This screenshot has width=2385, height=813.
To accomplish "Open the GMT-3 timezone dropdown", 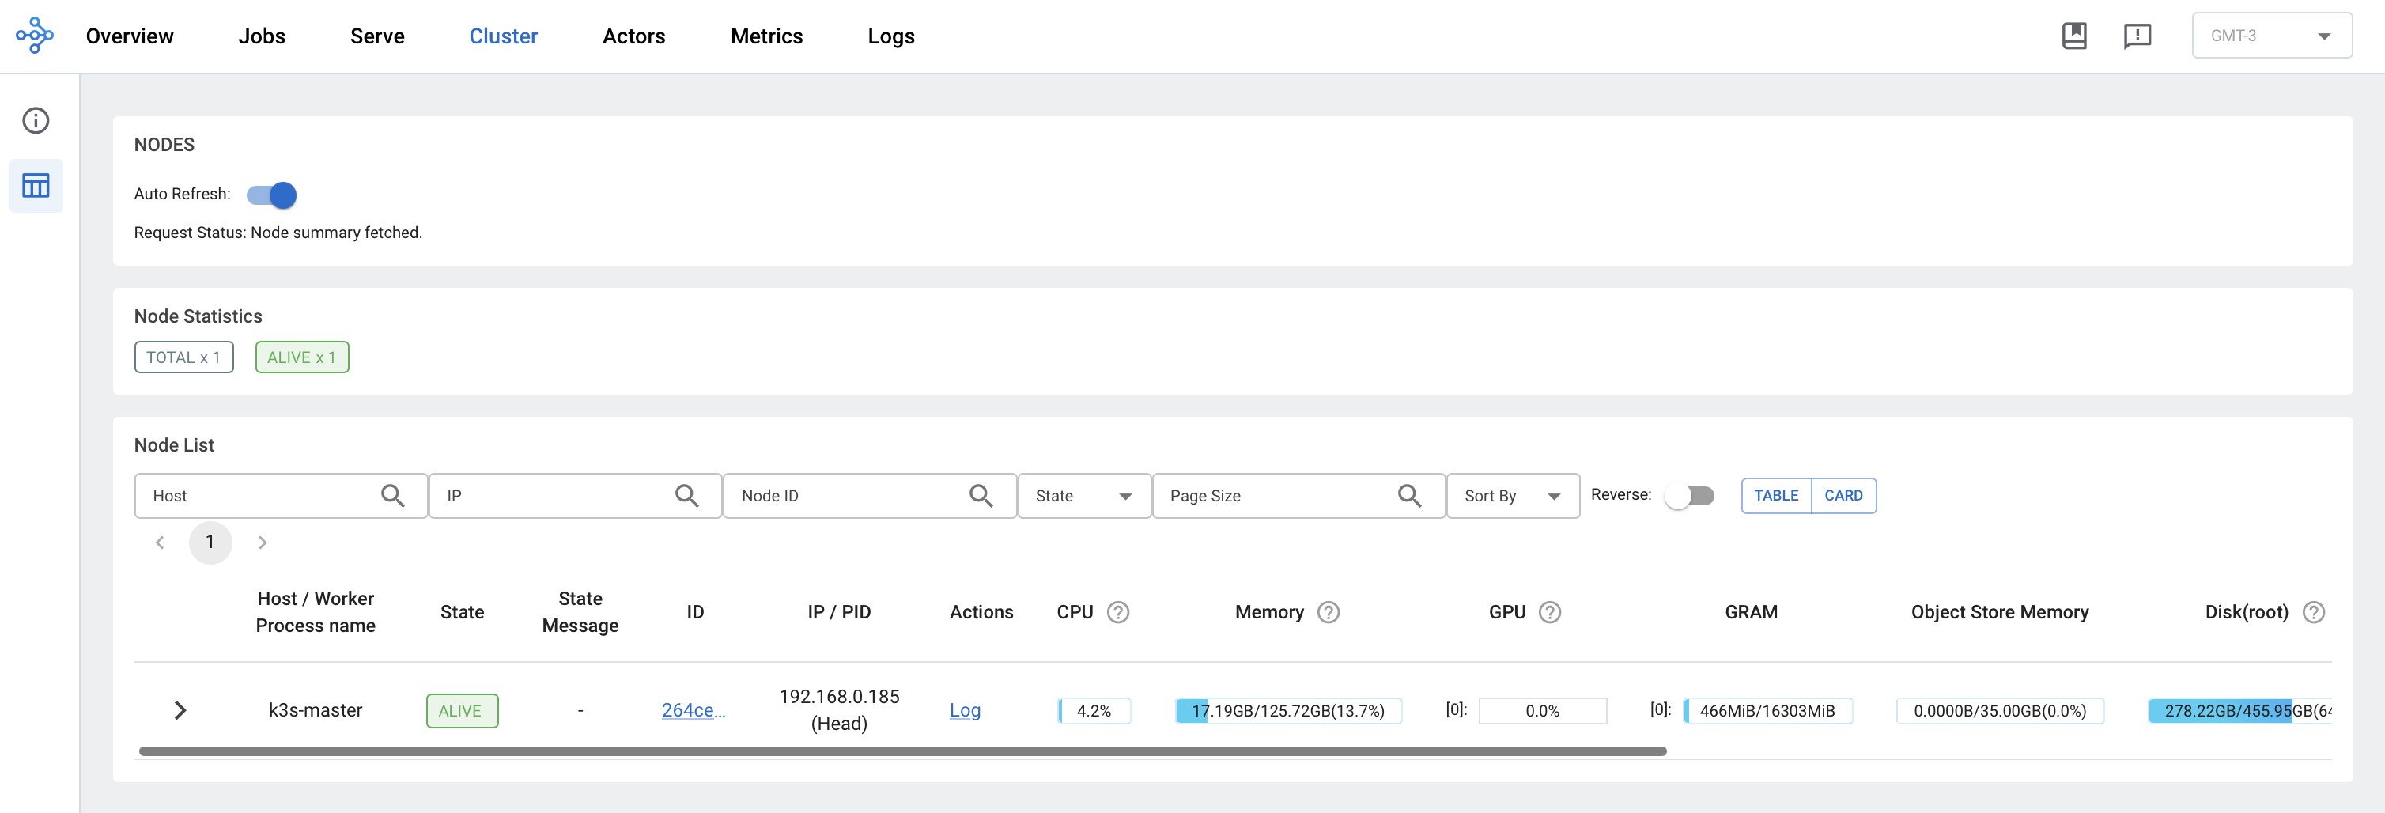I will pos(2270,36).
